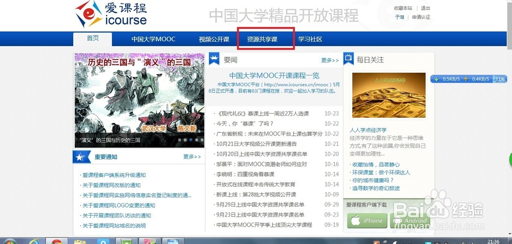Open 更多>> in 重要通知 section
Image resolution: width=512 pixels, height=244 pixels.
[192, 157]
